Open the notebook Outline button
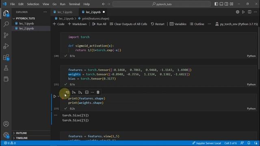The image size is (260, 146). pyautogui.click(x=197, y=24)
